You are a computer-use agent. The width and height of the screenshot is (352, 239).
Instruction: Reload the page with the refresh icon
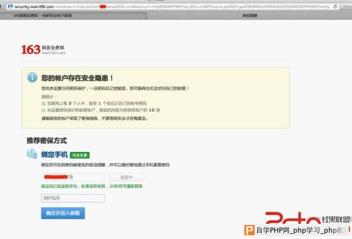[335, 7]
